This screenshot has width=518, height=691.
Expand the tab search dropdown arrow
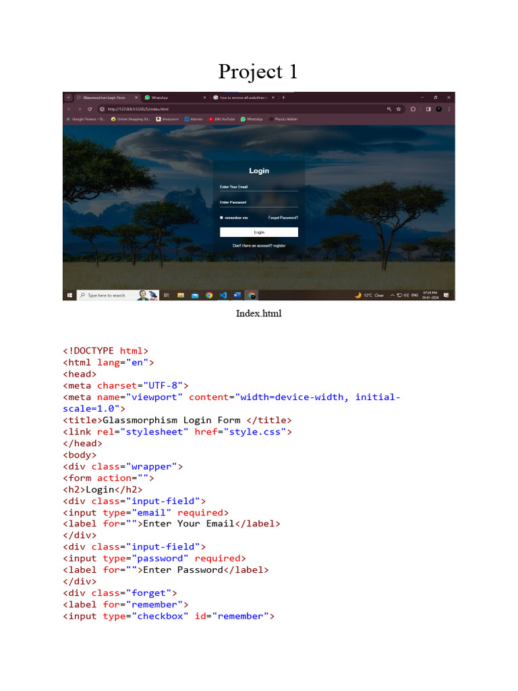tap(69, 97)
